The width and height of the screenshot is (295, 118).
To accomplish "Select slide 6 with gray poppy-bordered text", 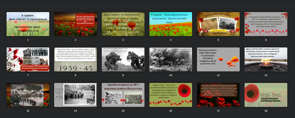I will coord(266,24).
